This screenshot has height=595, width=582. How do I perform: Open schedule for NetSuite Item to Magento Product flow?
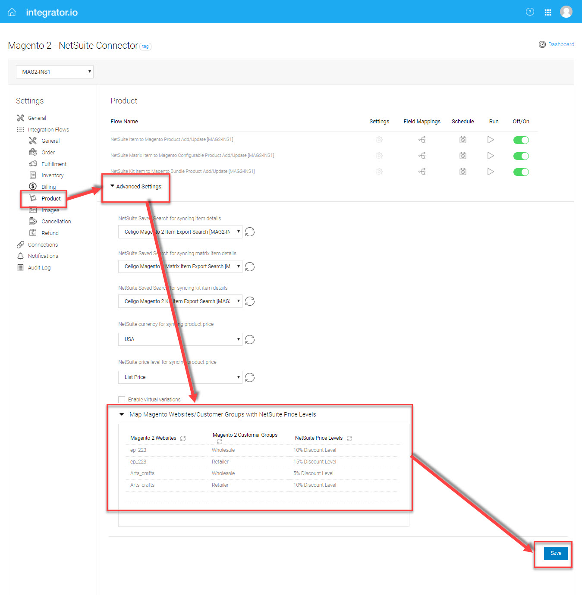click(463, 140)
